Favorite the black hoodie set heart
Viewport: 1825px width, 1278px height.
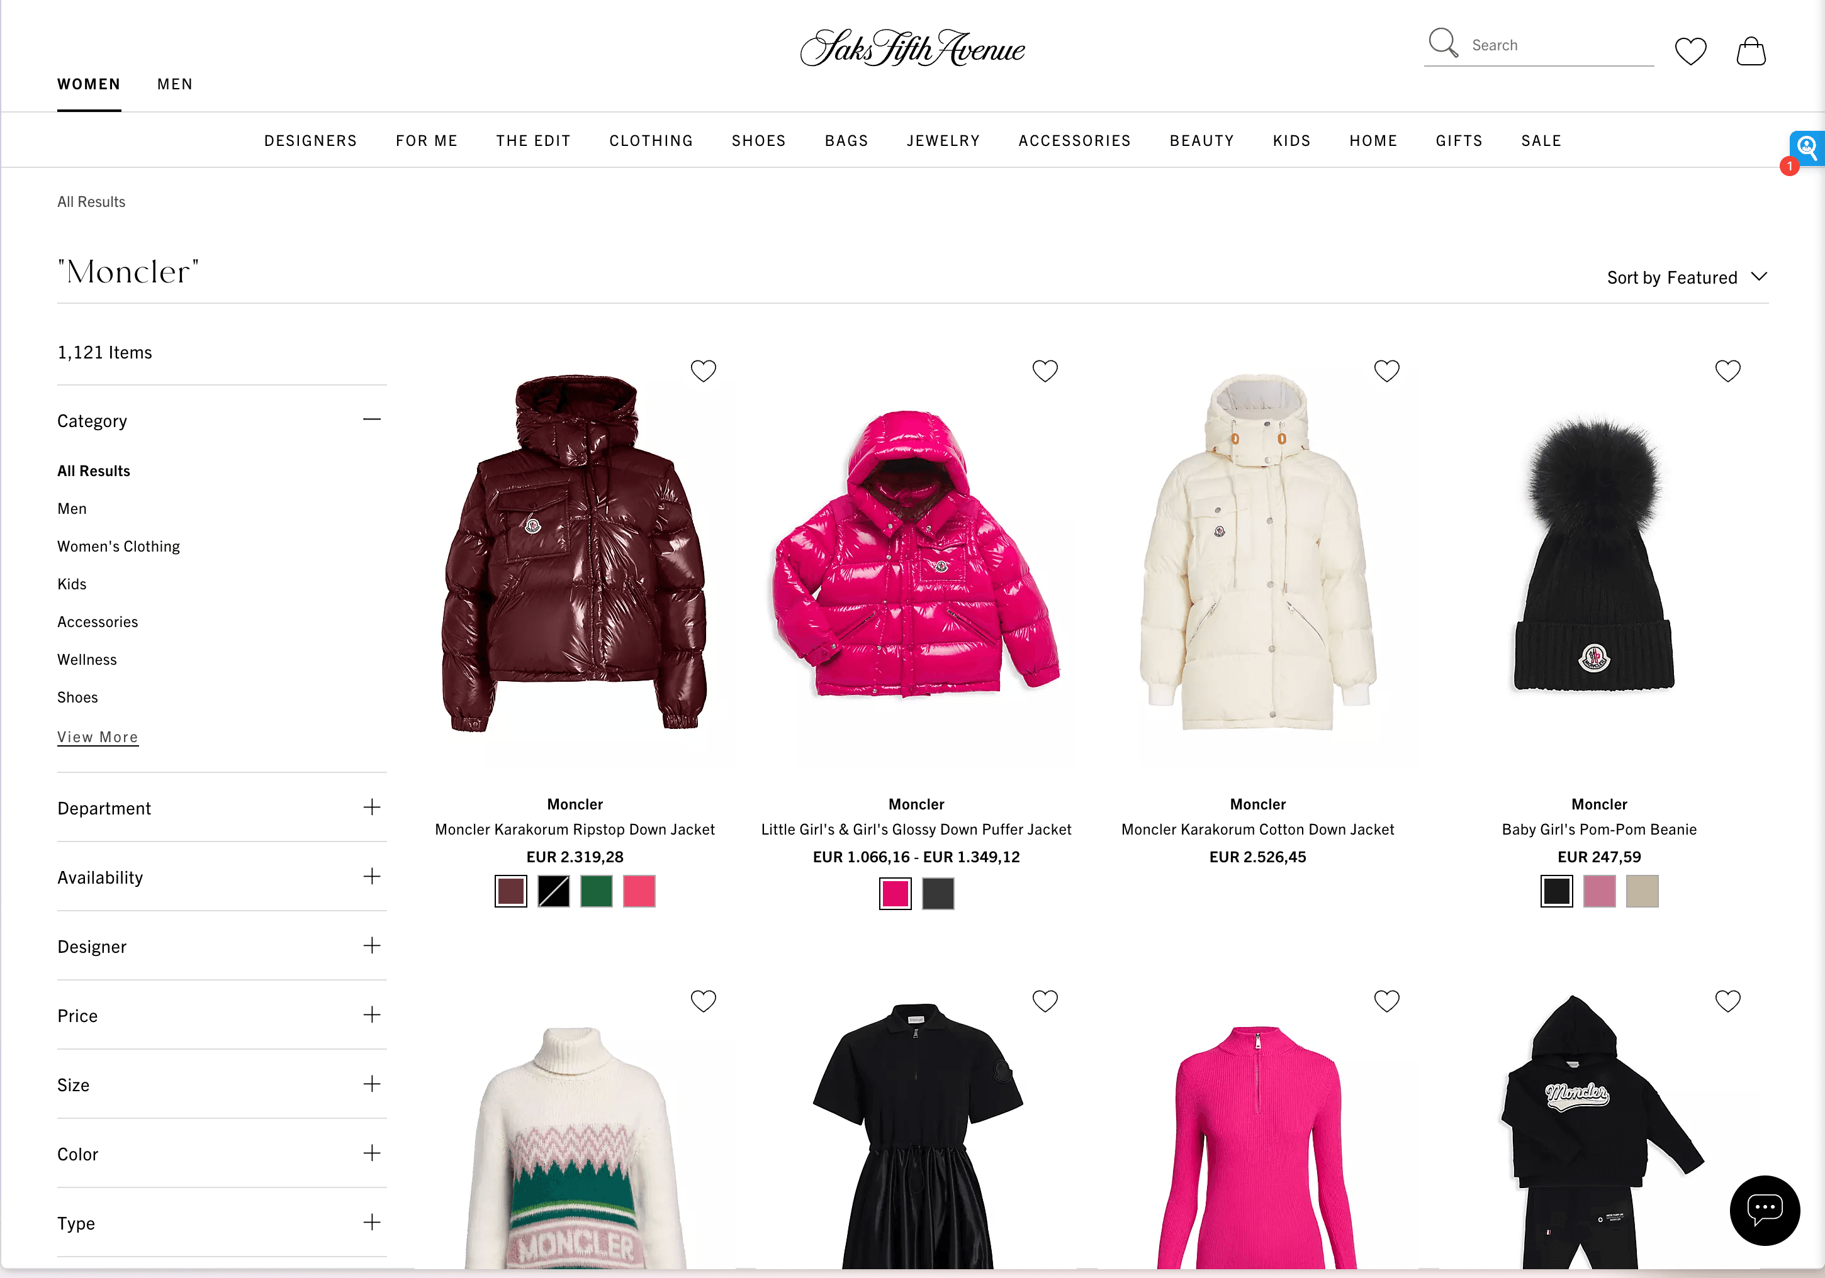1727,1001
